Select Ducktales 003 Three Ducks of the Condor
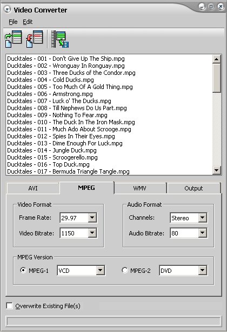The width and height of the screenshot is (227, 332). click(x=71, y=73)
